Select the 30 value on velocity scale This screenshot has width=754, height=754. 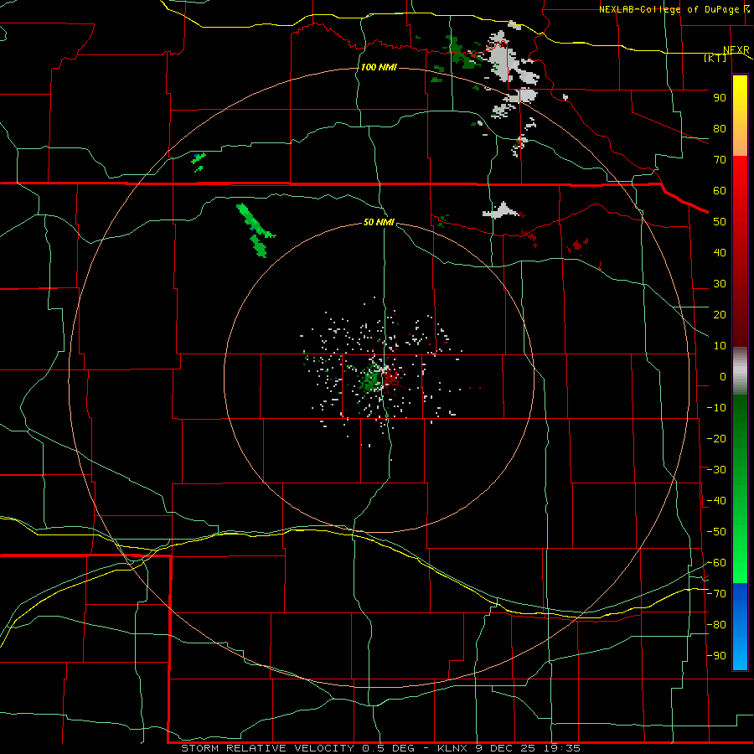[x=720, y=284]
